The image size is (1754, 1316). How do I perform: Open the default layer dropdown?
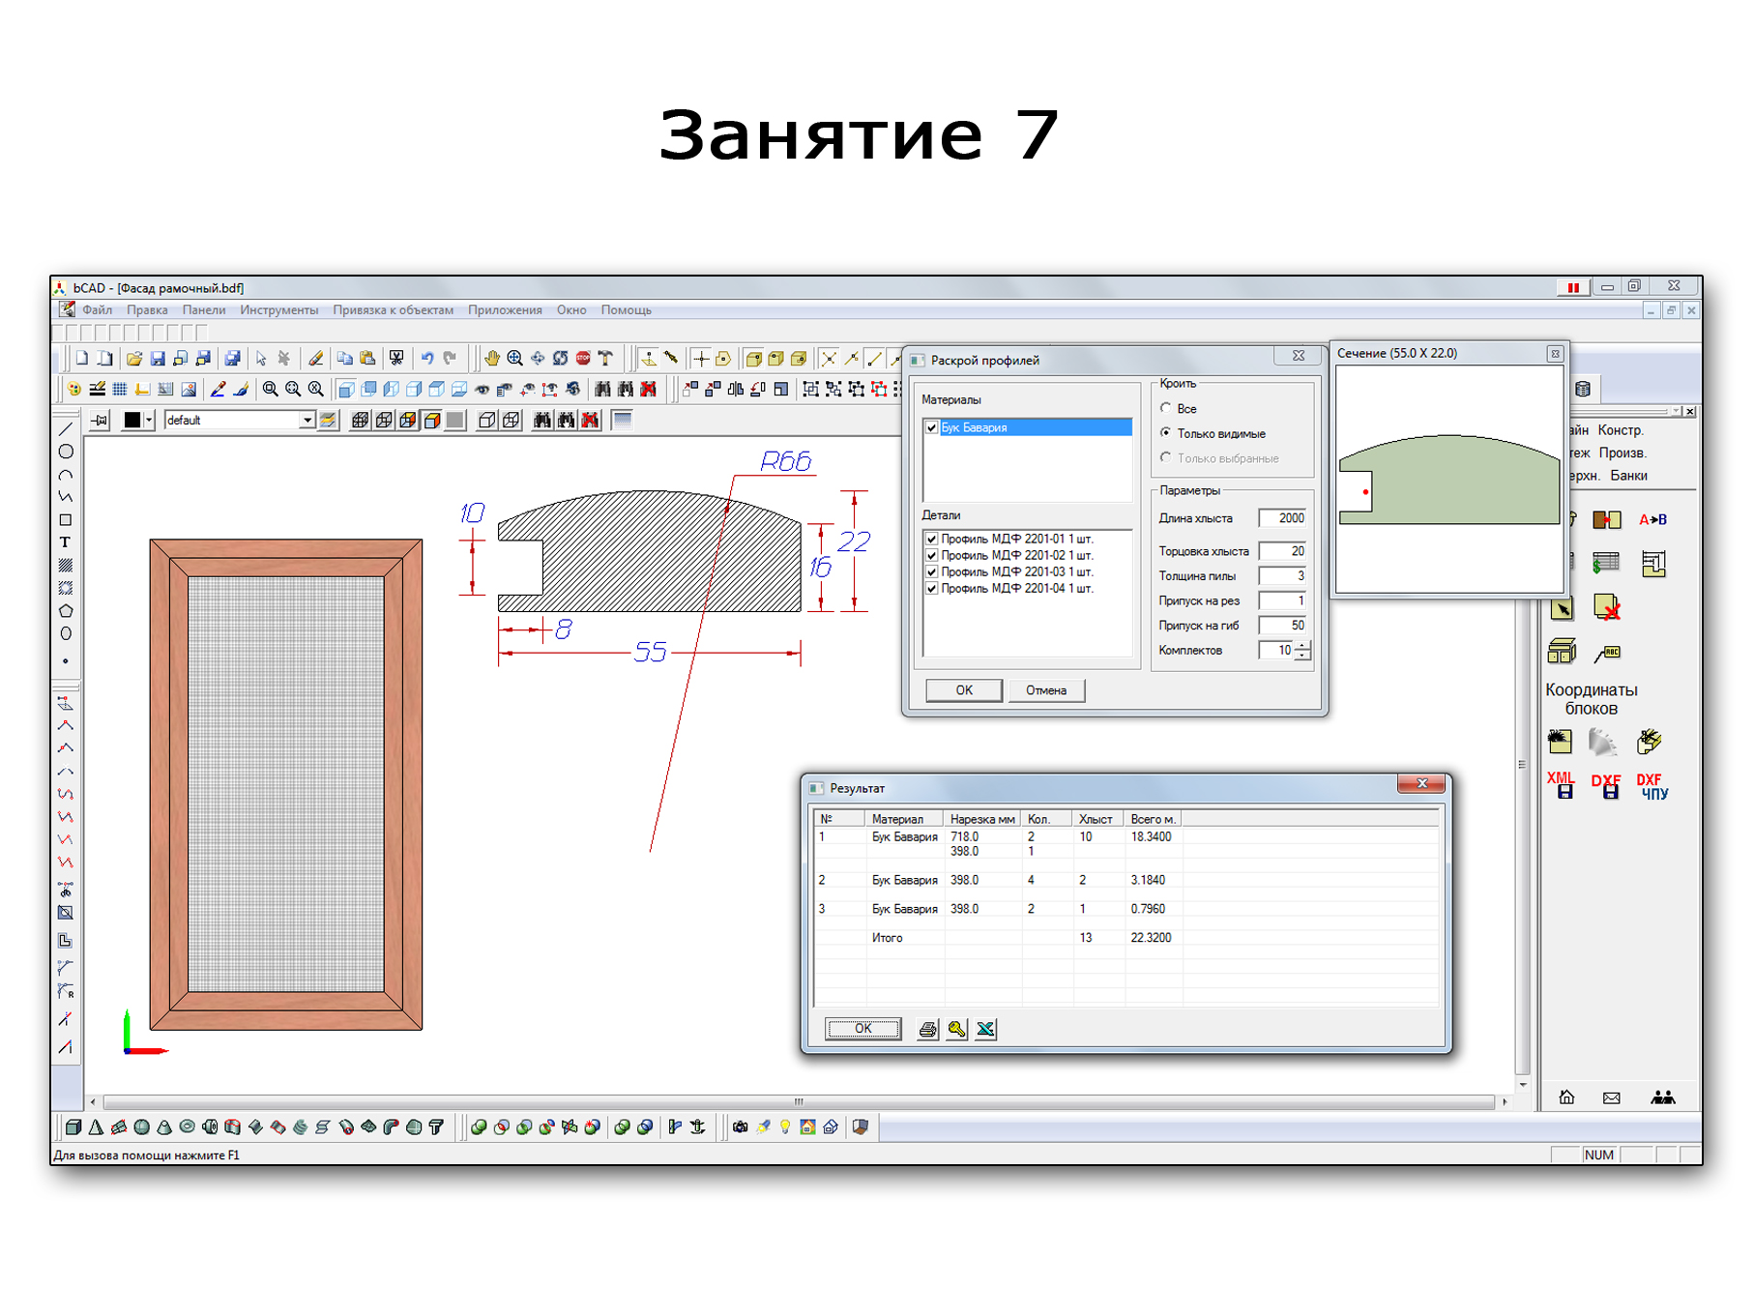(307, 421)
